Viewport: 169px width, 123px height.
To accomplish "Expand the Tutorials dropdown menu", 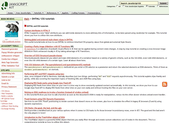I will [39, 13].
